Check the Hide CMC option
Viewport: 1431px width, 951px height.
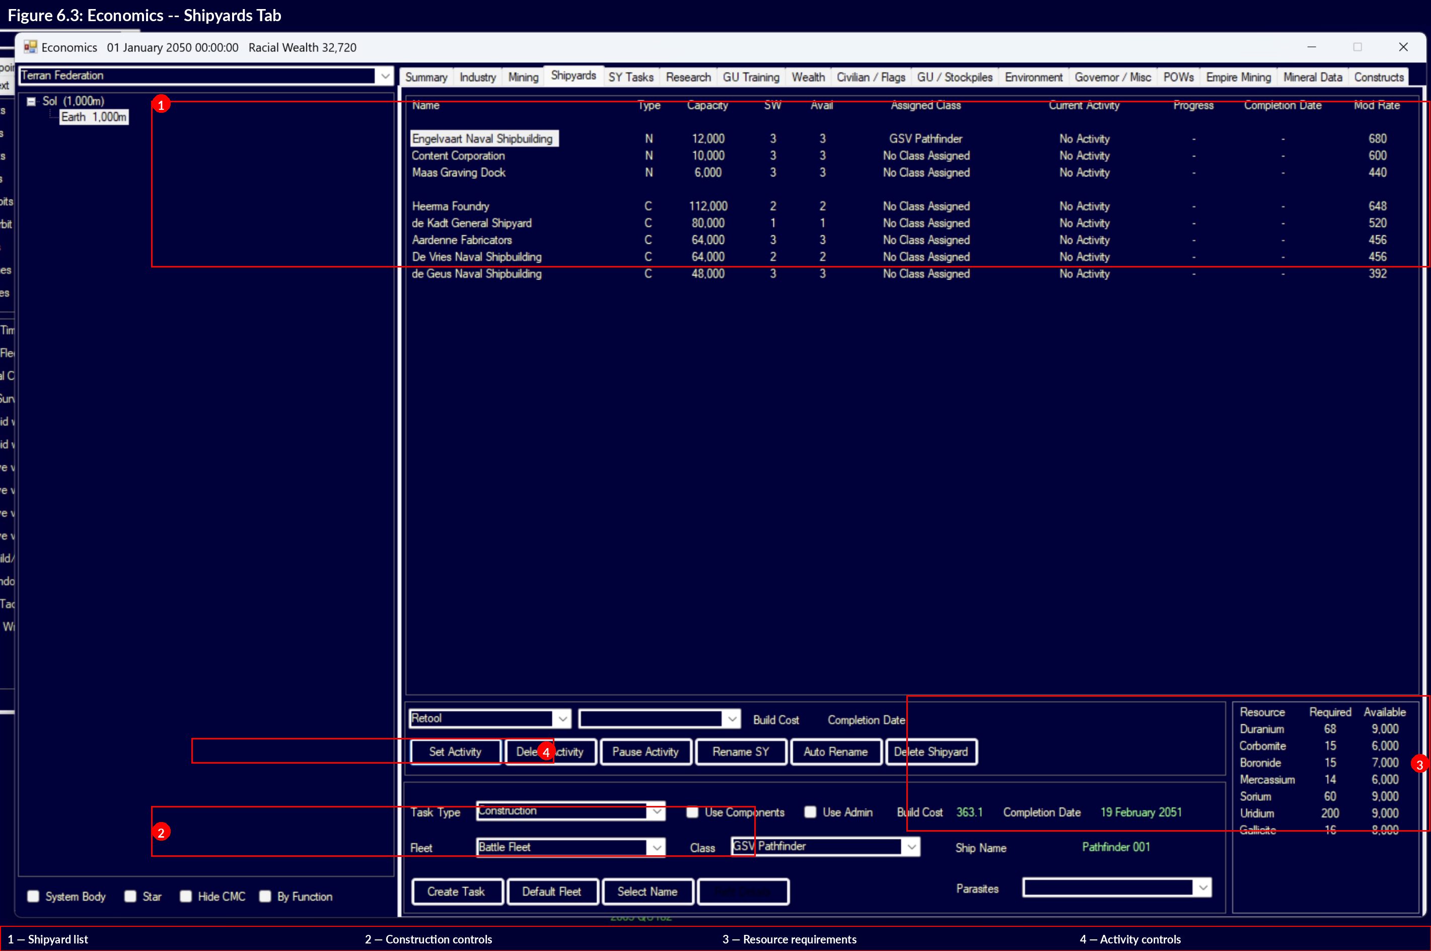click(185, 897)
